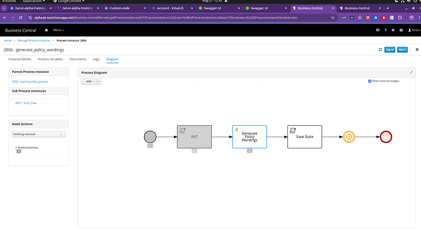The height and width of the screenshot is (236, 421).
Task: Open the tab search chevron in Chrome
Action: [4, 8]
